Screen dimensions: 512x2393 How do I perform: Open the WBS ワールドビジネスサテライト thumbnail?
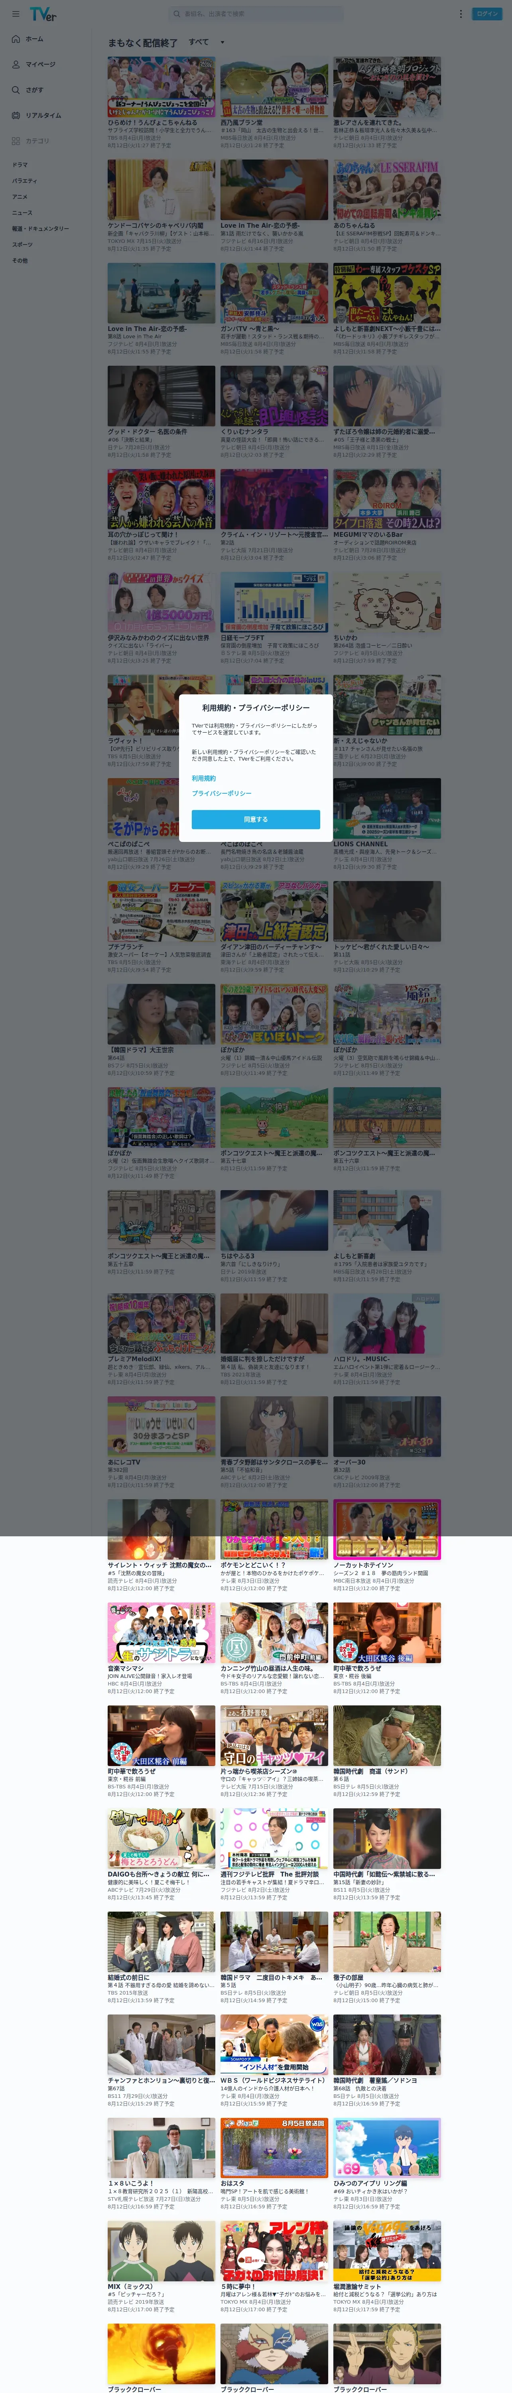274,2046
